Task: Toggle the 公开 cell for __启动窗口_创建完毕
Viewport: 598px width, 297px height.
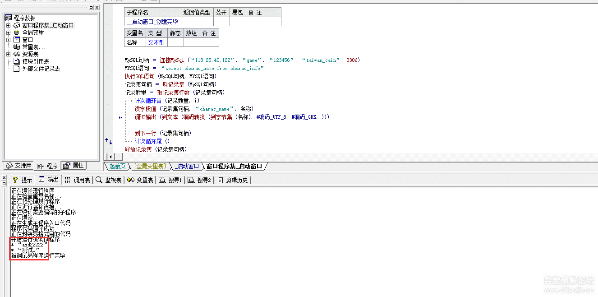Action: [221, 22]
